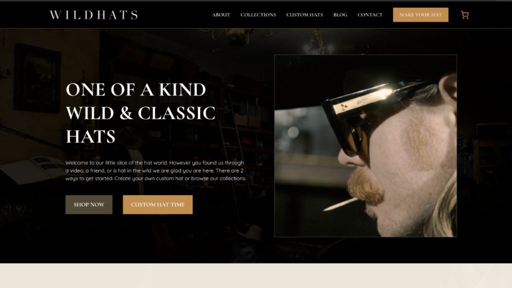Click the framed picture in the background

37,78
